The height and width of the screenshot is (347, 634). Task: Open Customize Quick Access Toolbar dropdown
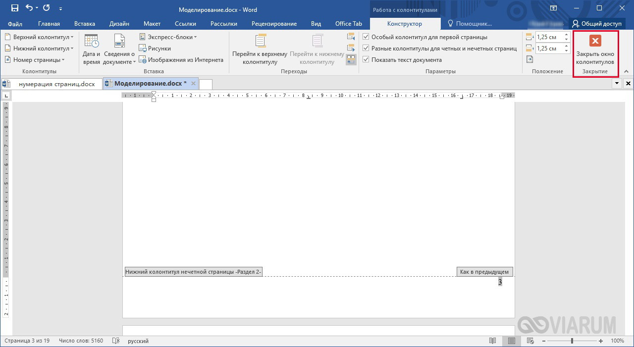[60, 8]
